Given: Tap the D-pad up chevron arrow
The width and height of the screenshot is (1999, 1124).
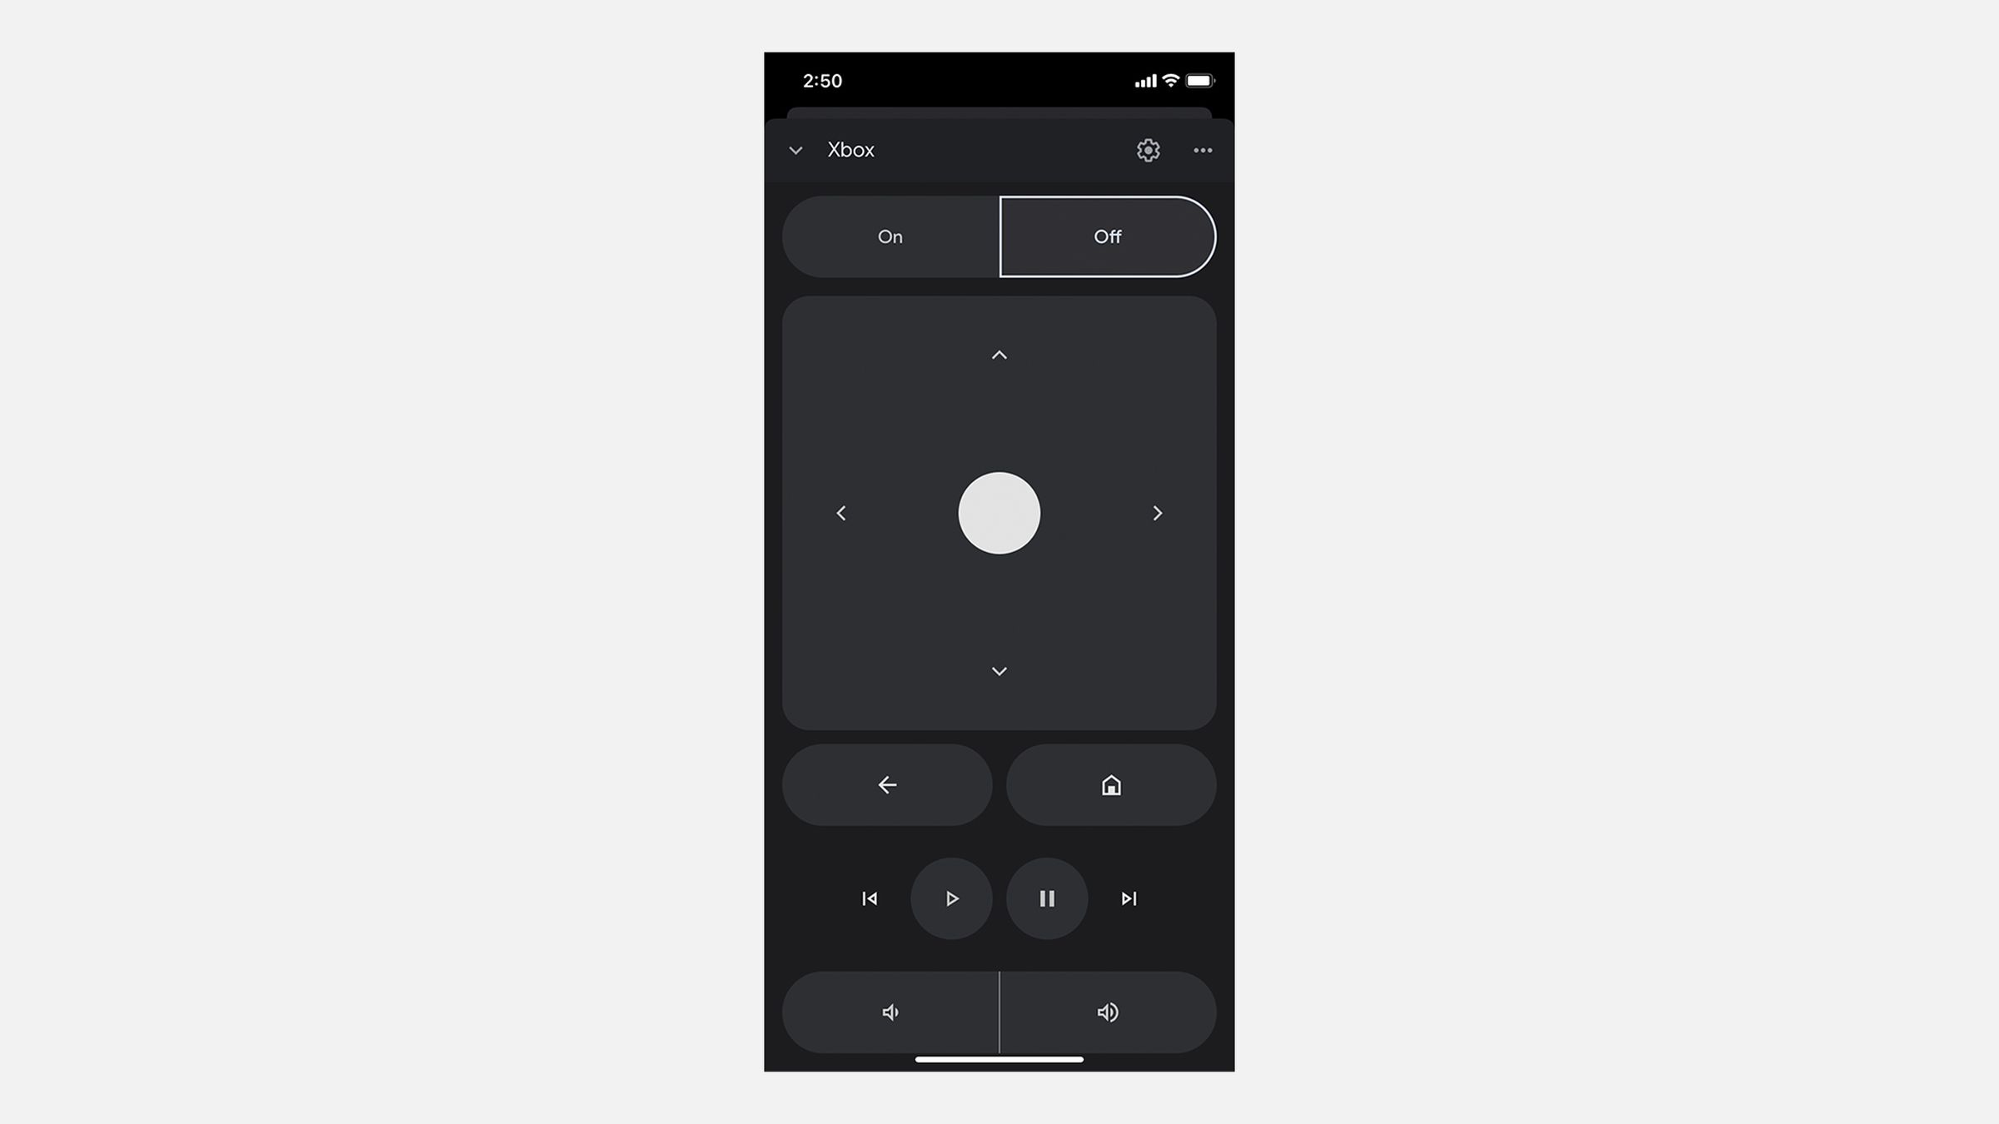Looking at the screenshot, I should pyautogui.click(x=999, y=354).
